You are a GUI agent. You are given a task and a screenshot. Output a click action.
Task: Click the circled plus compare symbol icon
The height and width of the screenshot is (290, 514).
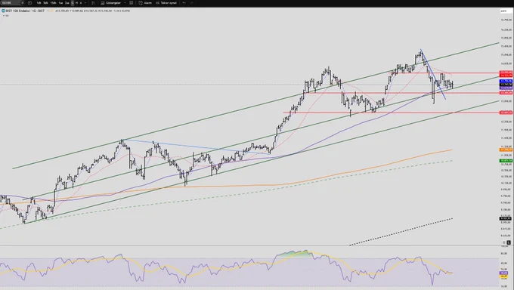tap(29, 3)
